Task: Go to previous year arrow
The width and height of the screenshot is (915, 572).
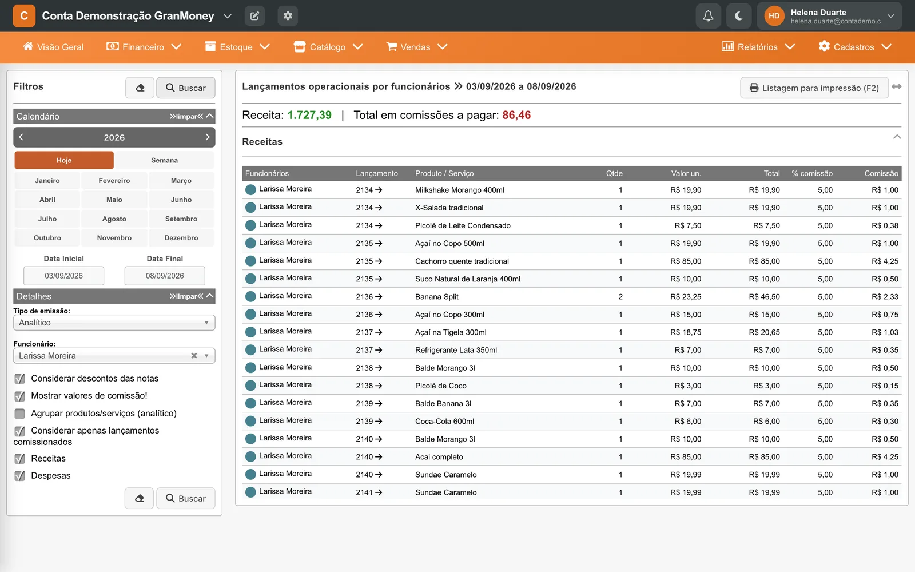Action: coord(21,137)
